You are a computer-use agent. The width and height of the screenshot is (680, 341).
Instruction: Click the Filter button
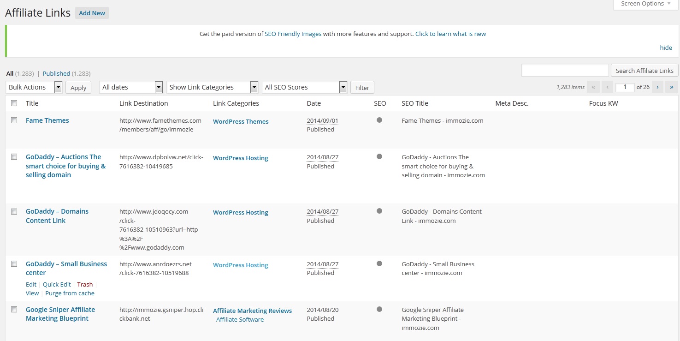click(362, 87)
